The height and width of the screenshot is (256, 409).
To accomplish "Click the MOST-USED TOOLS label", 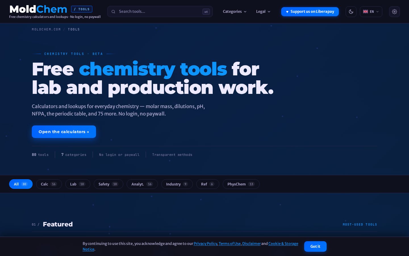I will point(360,224).
